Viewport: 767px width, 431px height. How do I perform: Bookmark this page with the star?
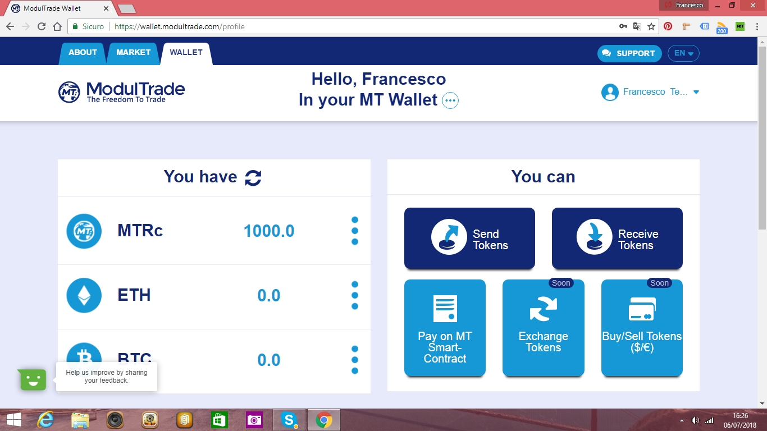point(651,26)
